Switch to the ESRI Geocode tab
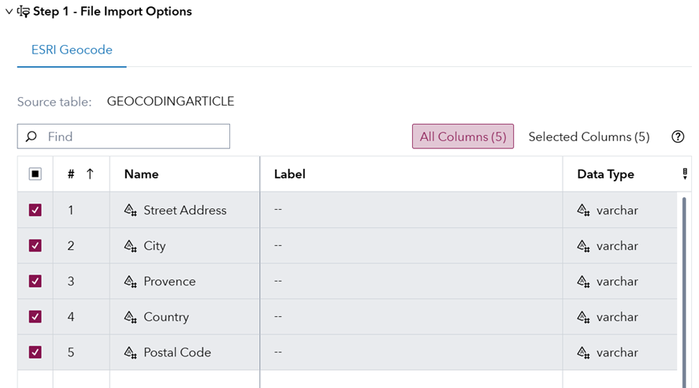This screenshot has height=388, width=699. [x=71, y=50]
